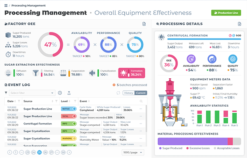Open the Processing Management breadcrumb link

coord(28,6)
